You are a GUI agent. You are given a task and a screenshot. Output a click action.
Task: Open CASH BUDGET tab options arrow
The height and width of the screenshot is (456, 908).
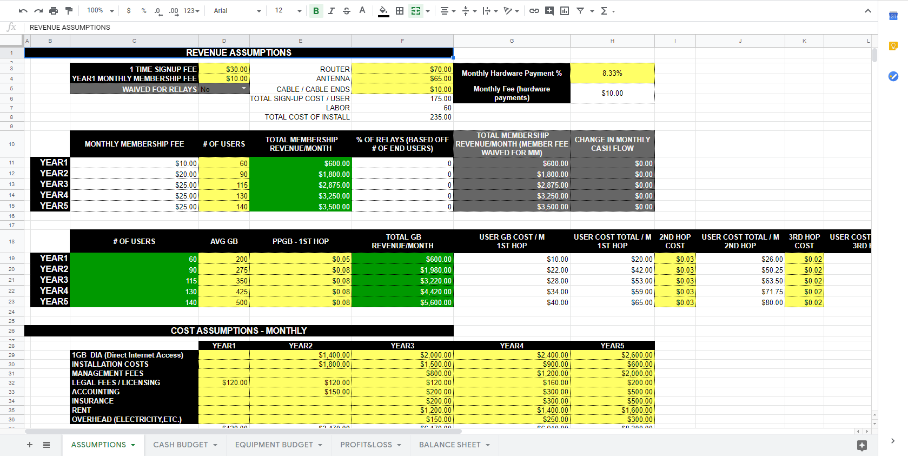(215, 445)
